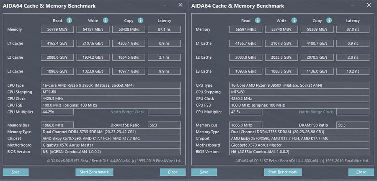This screenshot has width=377, height=181.
Task: Click left window CPU Stepping MTS-B0 field
Action: tap(111, 92)
